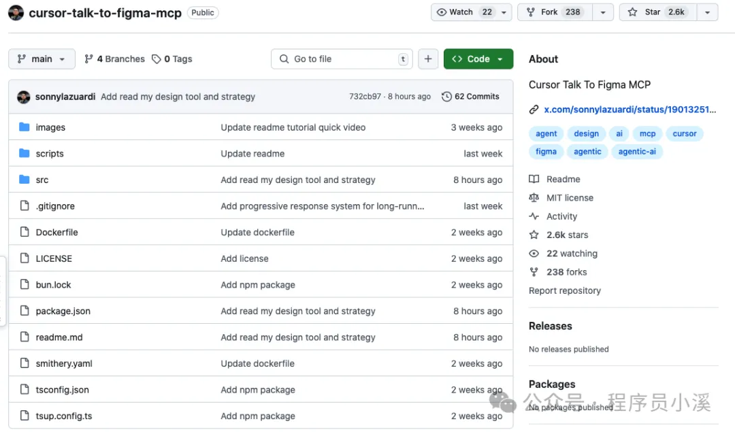View the 0 Tags link

(x=172, y=59)
